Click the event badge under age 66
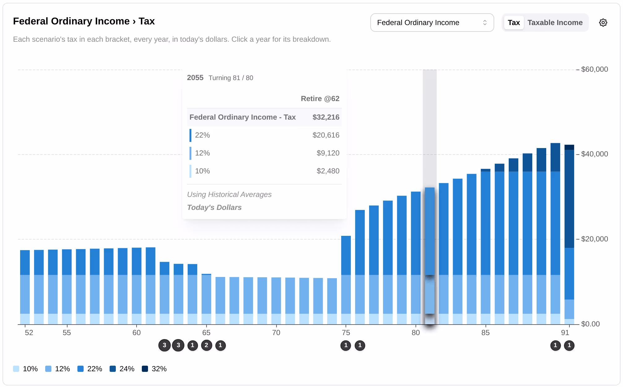The image size is (623, 387). (x=220, y=345)
